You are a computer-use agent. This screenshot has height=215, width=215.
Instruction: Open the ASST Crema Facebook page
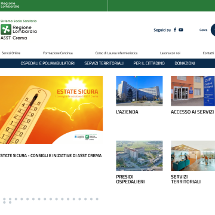click(x=175, y=30)
